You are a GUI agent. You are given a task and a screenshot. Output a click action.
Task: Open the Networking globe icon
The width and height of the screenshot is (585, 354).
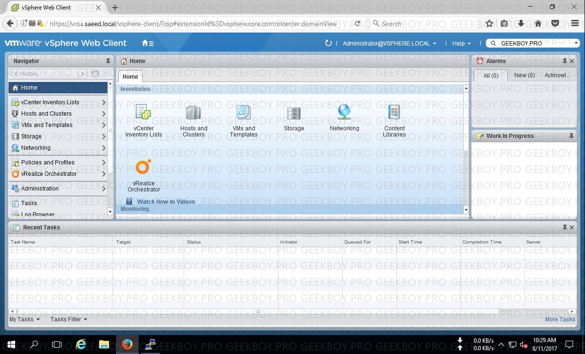pyautogui.click(x=344, y=112)
